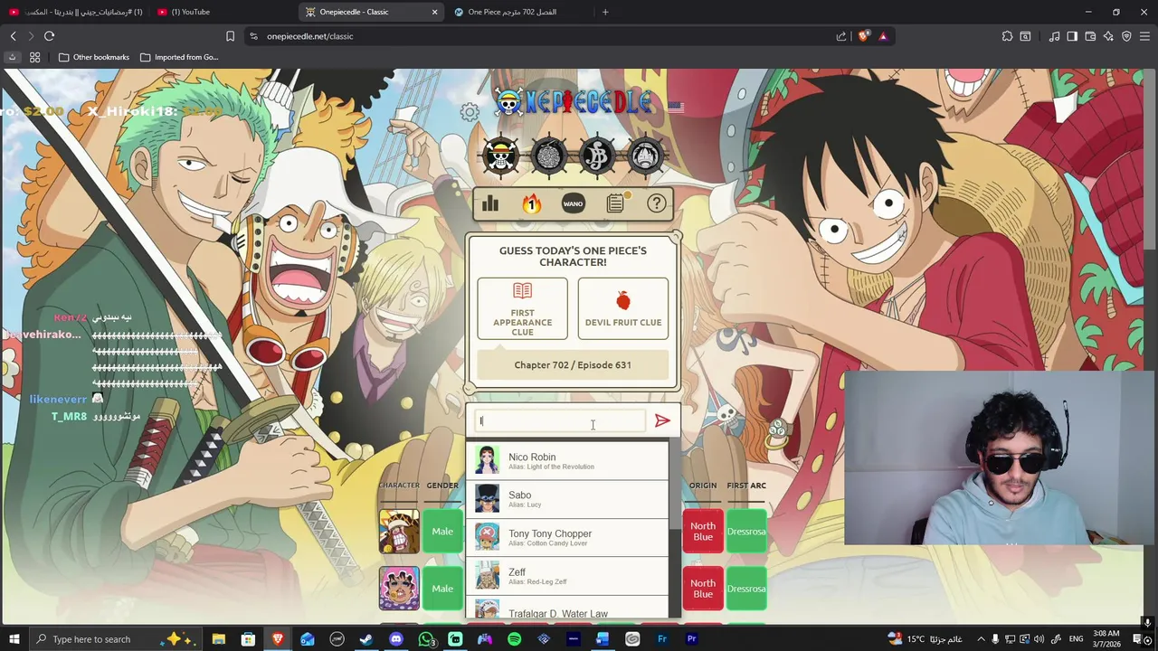
Task: Open the Onepiecedle settings gear
Action: (470, 112)
